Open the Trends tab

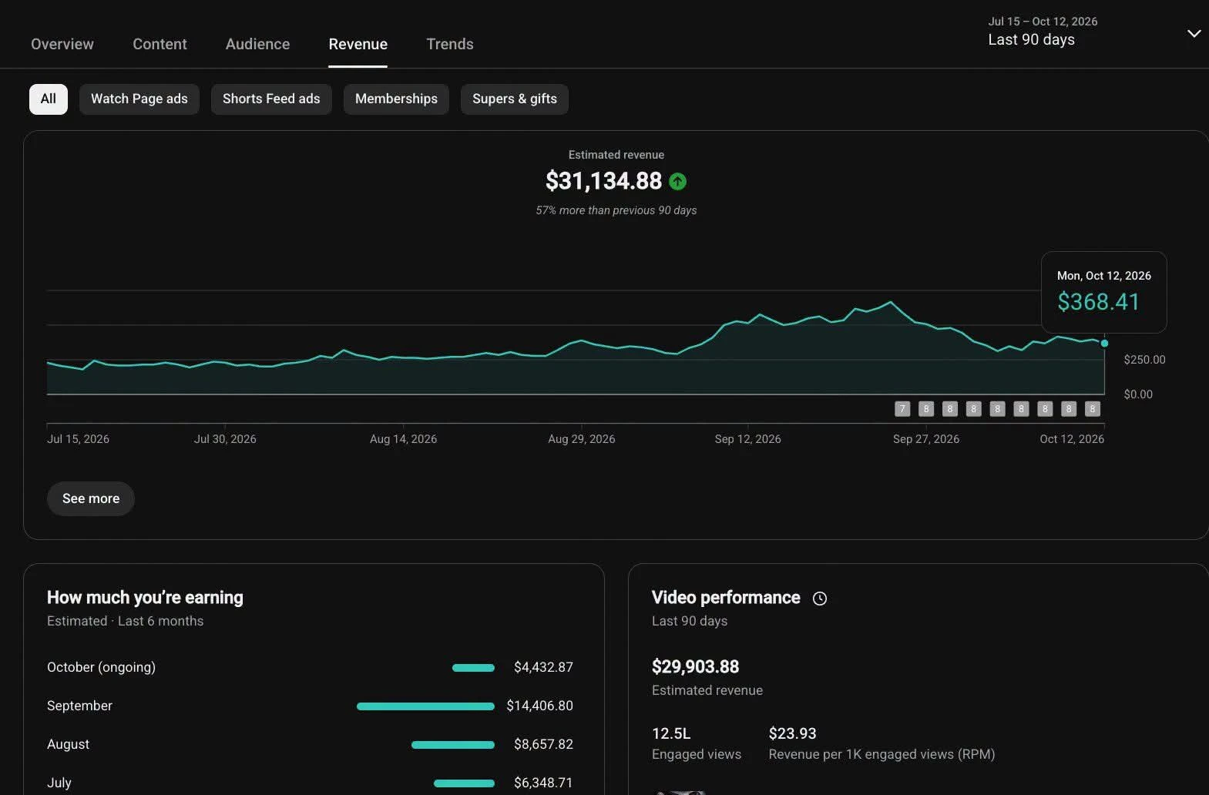coord(450,44)
